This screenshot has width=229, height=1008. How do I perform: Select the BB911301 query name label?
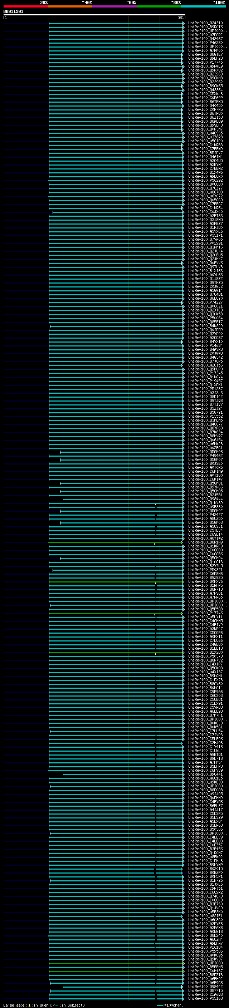click(x=13, y=12)
